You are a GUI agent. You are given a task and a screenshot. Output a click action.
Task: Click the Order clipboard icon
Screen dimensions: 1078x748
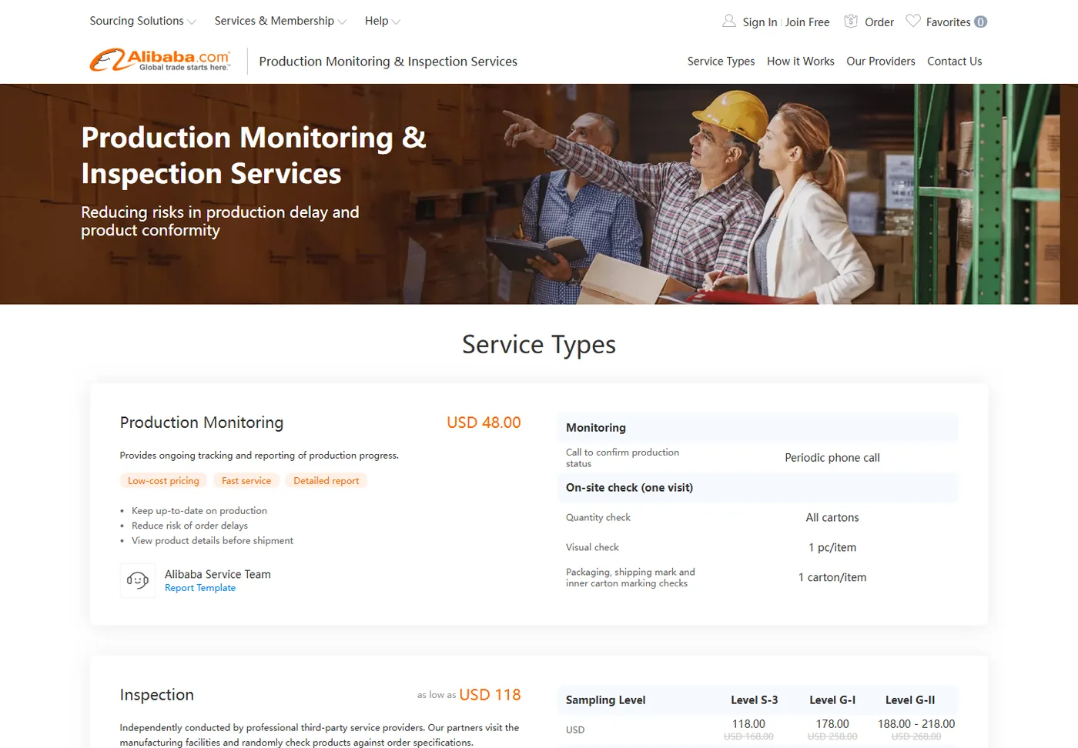click(x=851, y=21)
